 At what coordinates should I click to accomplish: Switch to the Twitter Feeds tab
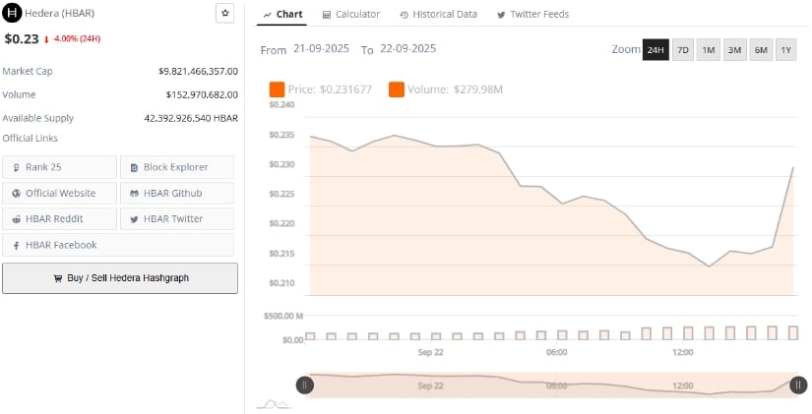pyautogui.click(x=532, y=15)
